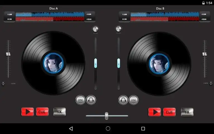The image size is (214, 134).
Task: Click the Disc A volume fader handle
Action: tap(96, 63)
